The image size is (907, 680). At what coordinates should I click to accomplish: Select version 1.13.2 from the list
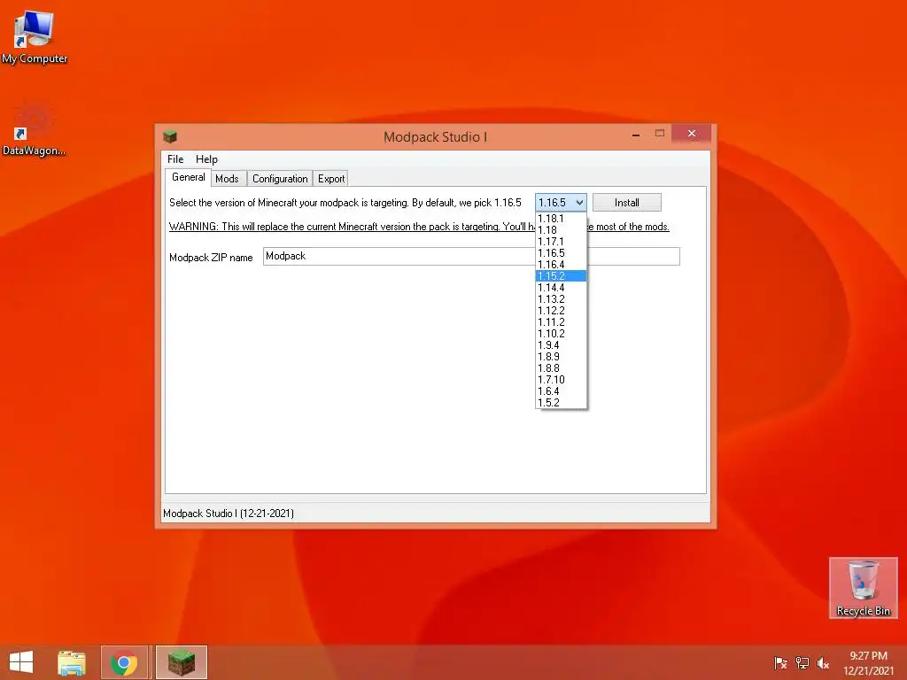point(561,299)
